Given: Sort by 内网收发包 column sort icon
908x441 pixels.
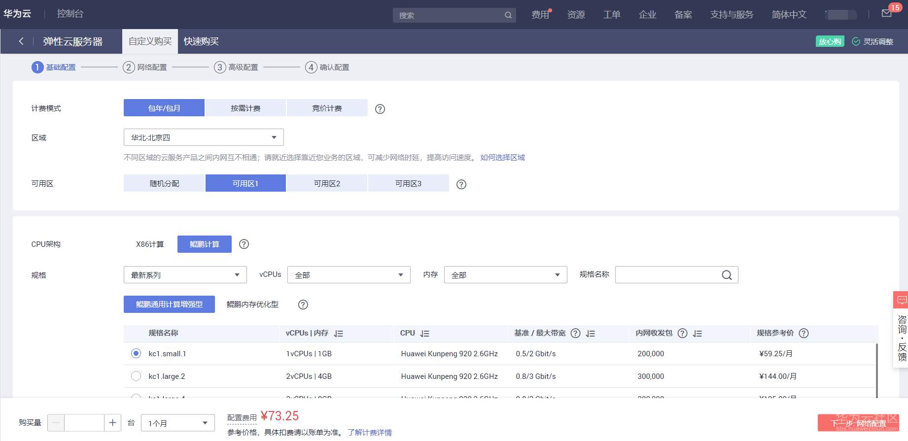Looking at the screenshot, I should tap(698, 334).
